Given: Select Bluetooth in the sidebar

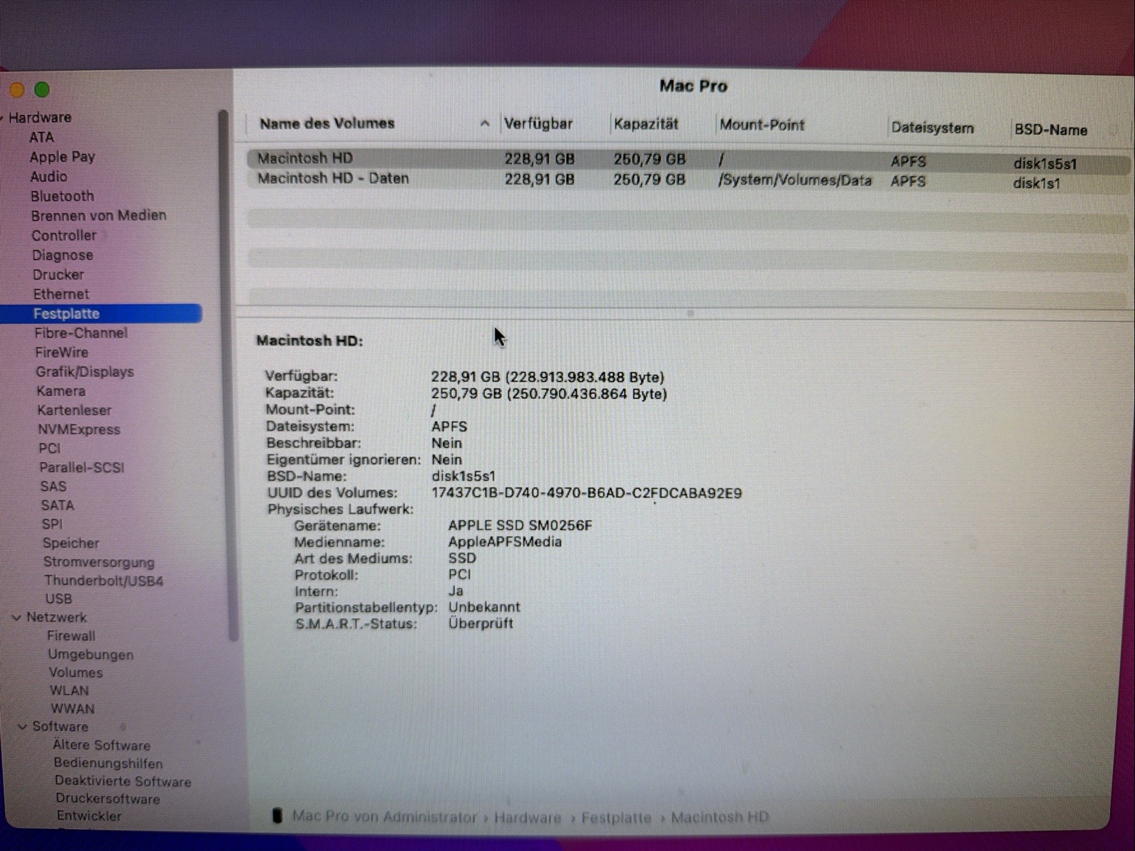Looking at the screenshot, I should pyautogui.click(x=62, y=196).
